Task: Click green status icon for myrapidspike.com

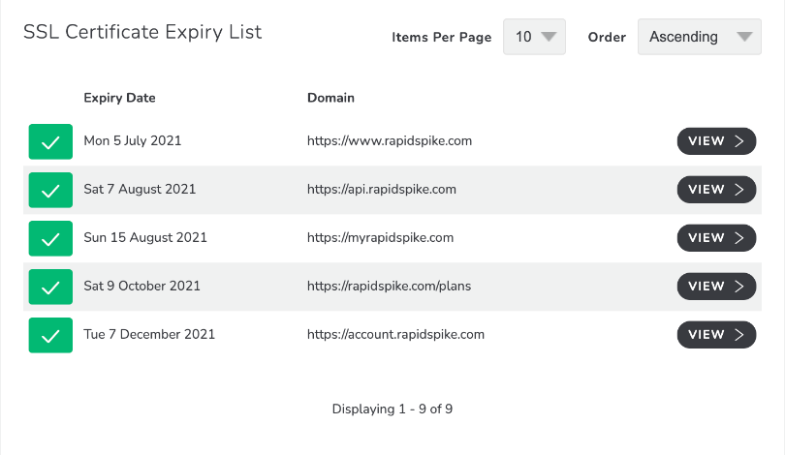Action: pyautogui.click(x=50, y=238)
